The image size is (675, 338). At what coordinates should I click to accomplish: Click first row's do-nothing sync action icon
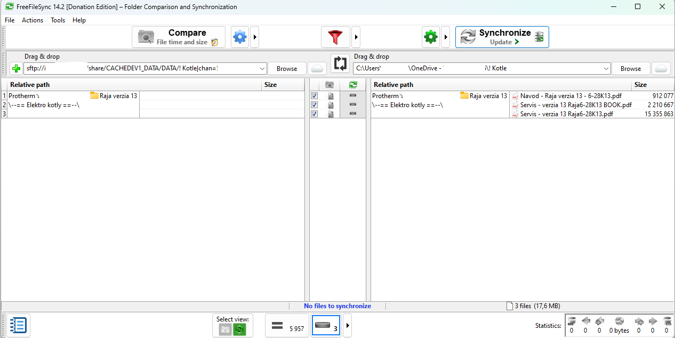(352, 96)
